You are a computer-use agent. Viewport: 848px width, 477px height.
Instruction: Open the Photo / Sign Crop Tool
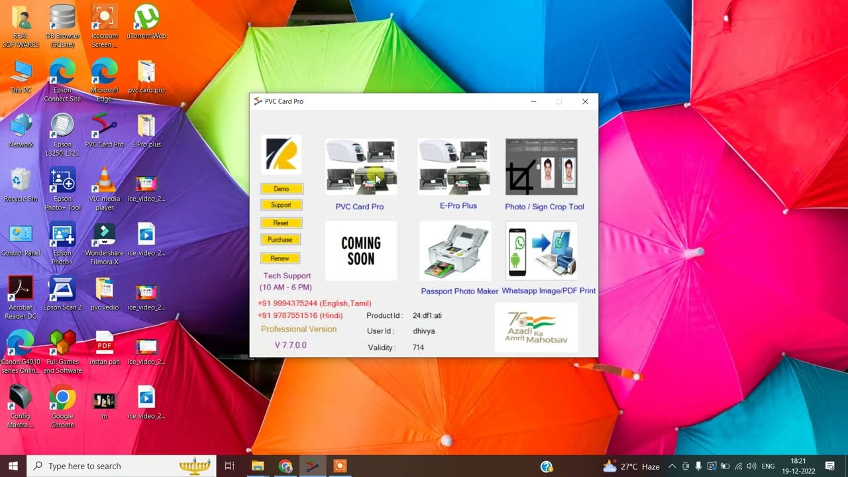click(541, 167)
